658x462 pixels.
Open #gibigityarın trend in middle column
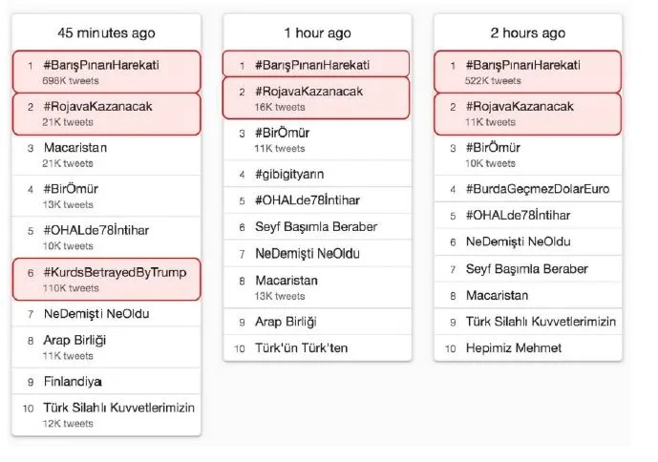pyautogui.click(x=318, y=174)
